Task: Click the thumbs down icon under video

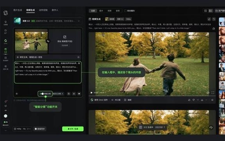Action: pyautogui.click(x=193, y=100)
